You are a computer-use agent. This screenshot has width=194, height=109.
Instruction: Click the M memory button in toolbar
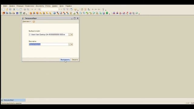[x=92, y=9]
